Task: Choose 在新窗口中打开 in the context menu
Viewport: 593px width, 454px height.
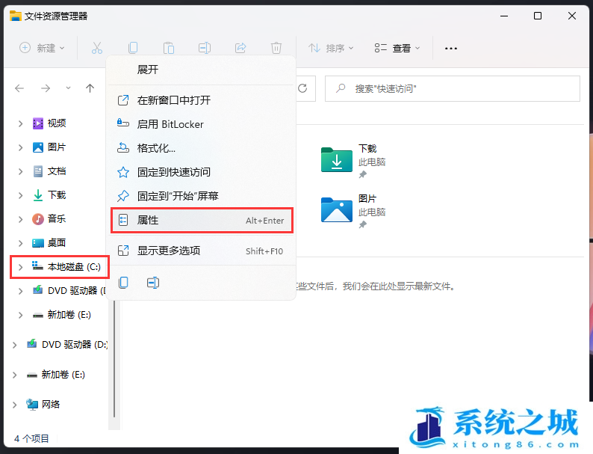Action: click(x=202, y=100)
